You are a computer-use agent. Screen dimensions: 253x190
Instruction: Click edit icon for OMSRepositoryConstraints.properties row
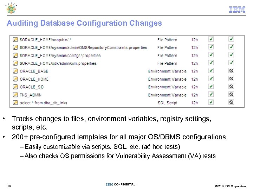15,47
